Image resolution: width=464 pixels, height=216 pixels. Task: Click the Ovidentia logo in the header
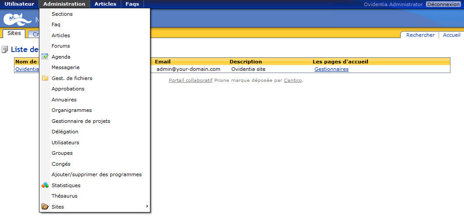[x=17, y=20]
